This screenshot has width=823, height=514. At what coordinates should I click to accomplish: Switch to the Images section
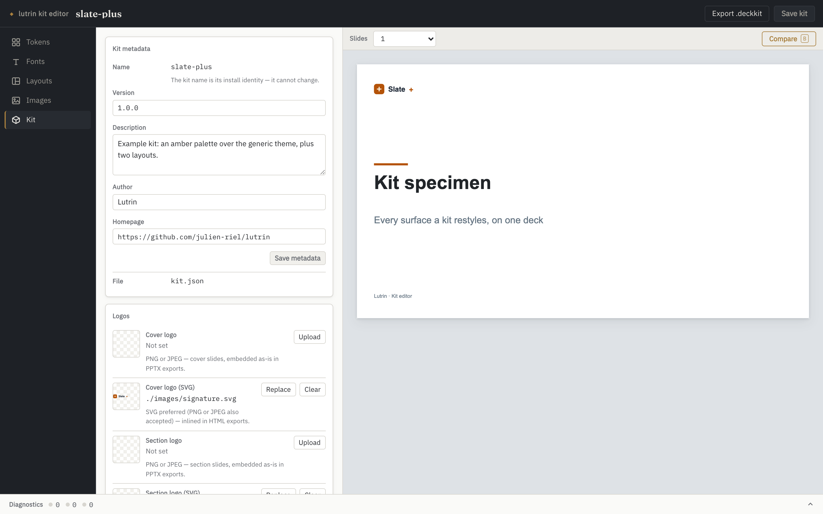(48, 100)
